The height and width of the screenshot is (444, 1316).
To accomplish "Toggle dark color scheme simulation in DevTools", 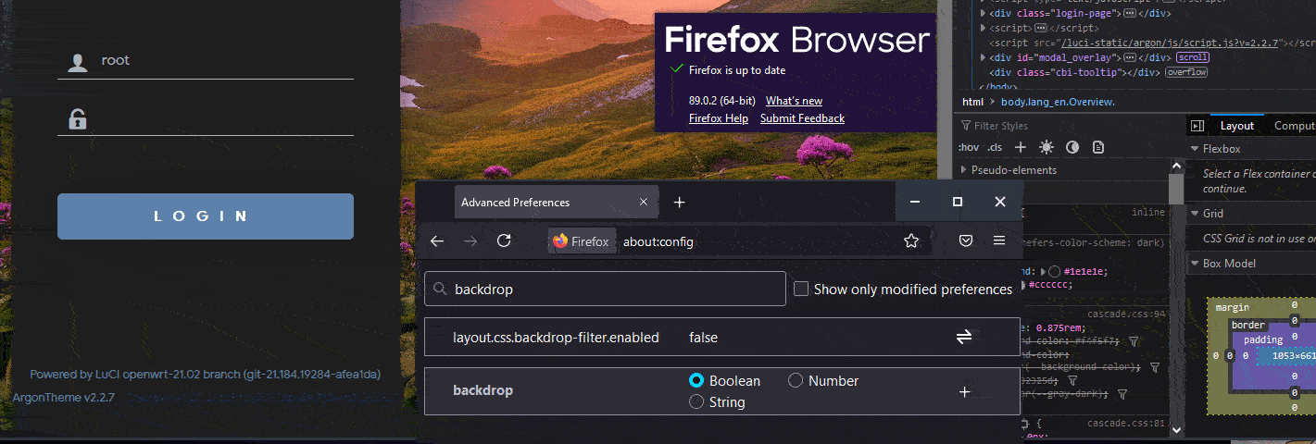I will click(x=1072, y=147).
